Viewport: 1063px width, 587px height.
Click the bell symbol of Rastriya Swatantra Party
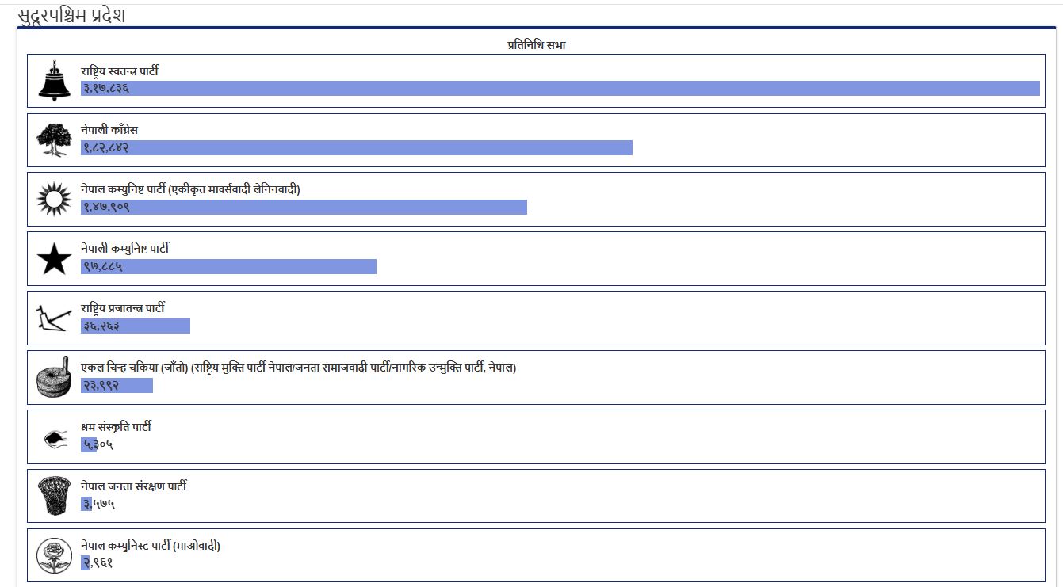point(54,81)
